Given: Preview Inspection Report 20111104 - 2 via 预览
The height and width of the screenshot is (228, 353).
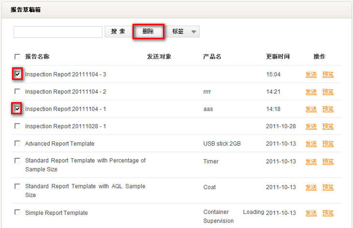Looking at the screenshot, I should pyautogui.click(x=328, y=92).
